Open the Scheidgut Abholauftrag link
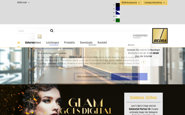This screenshot has width=185, height=115. (155, 2)
